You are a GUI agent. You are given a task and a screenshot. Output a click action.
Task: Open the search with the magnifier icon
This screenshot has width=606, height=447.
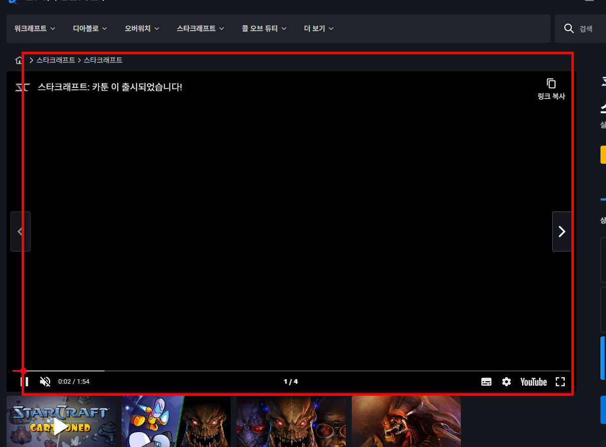pyautogui.click(x=569, y=29)
